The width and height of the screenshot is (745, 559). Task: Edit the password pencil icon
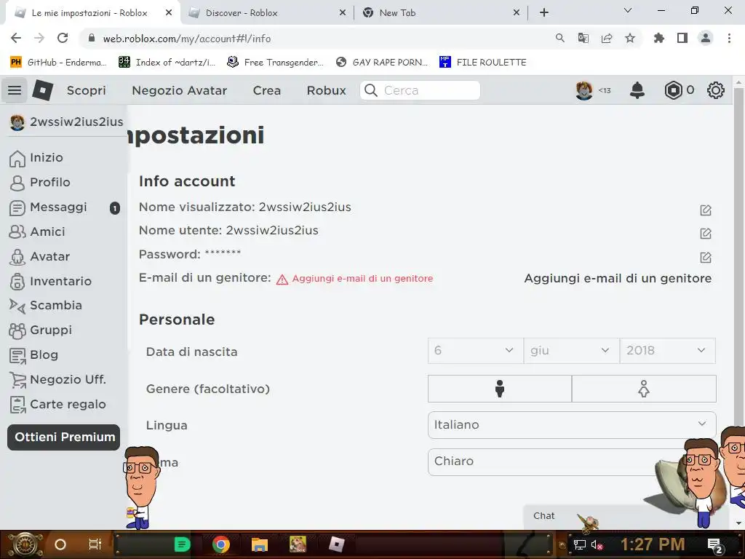(x=706, y=257)
